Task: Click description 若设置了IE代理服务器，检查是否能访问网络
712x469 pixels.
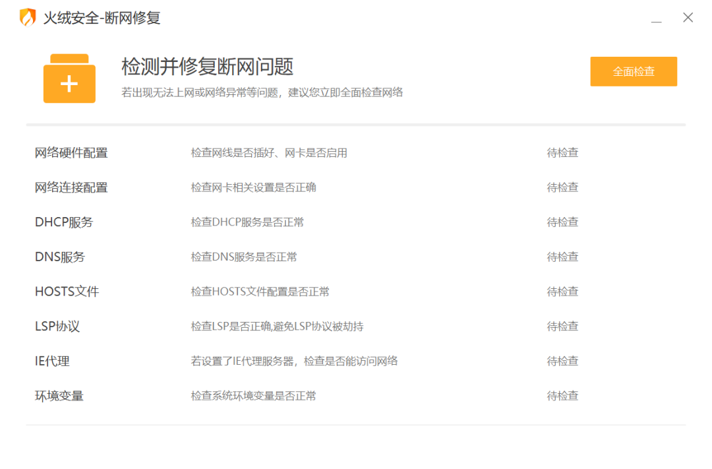Action: pos(294,361)
